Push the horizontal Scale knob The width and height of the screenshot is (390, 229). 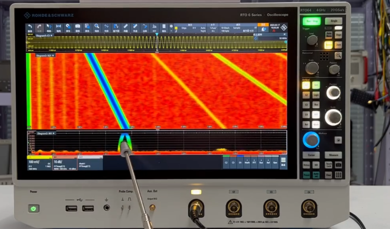click(312, 68)
